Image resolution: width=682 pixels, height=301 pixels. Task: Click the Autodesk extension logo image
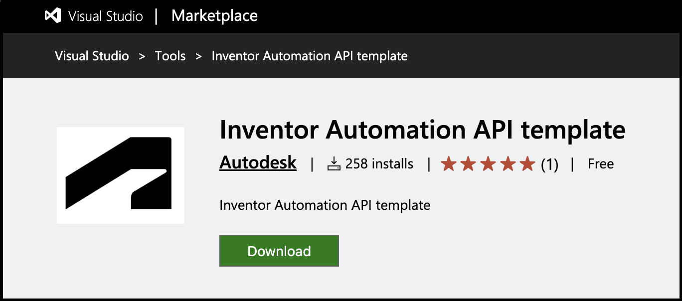click(121, 175)
